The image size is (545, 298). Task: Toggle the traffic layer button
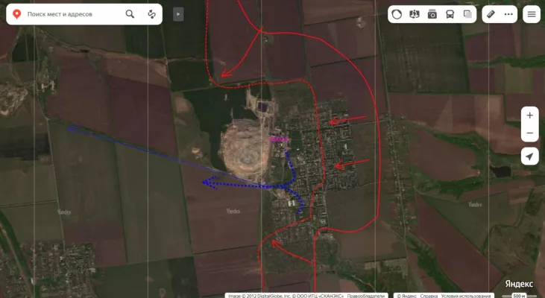pyautogui.click(x=397, y=14)
